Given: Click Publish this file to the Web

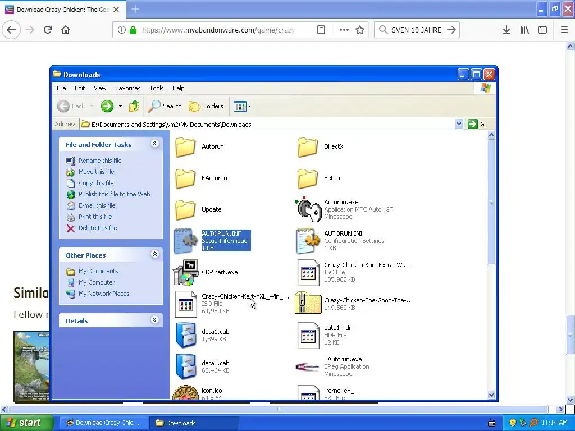Looking at the screenshot, I should click(x=114, y=194).
